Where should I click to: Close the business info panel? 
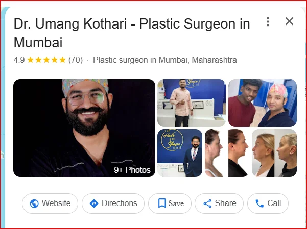pos(289,21)
